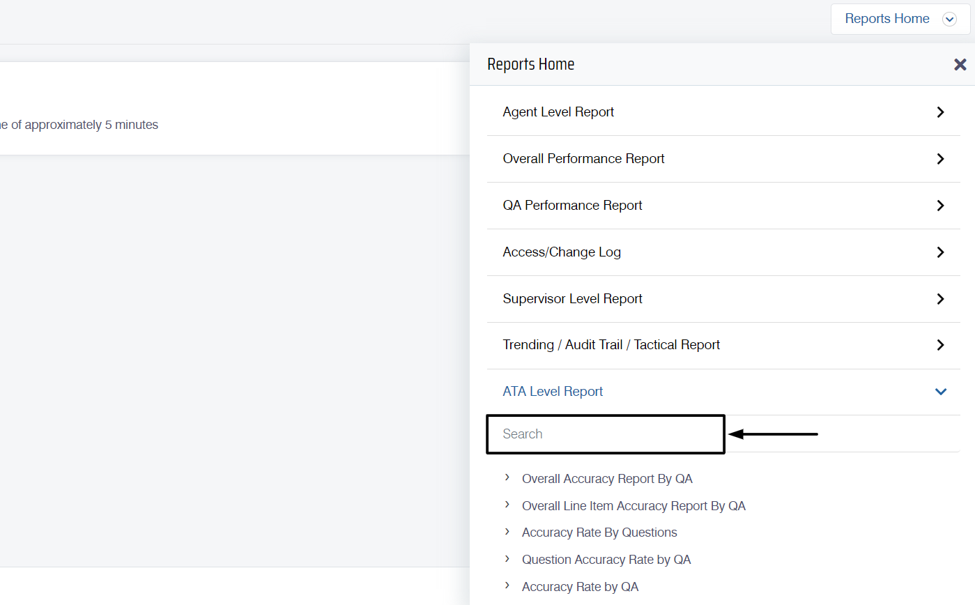
Task: Open Trending / Audit Trail / Tactical Report item
Action: click(x=723, y=345)
